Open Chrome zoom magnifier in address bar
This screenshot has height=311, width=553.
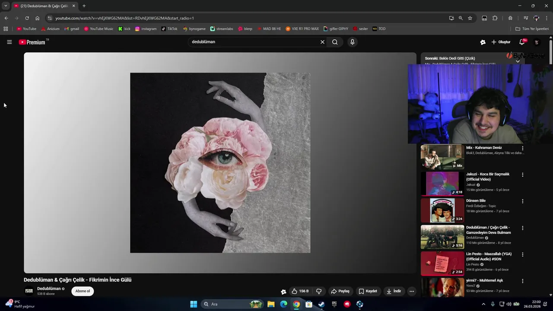point(461,18)
